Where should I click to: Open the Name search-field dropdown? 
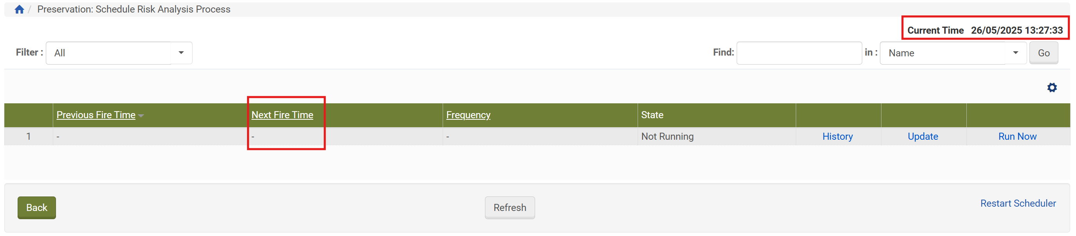click(x=952, y=53)
